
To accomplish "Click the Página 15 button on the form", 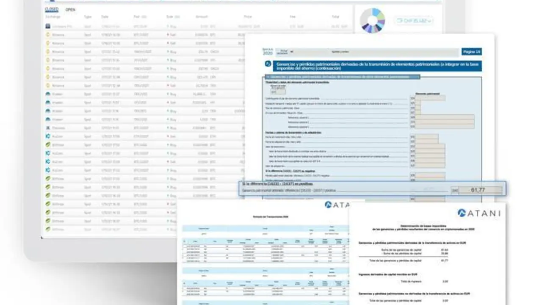I will coord(472,52).
